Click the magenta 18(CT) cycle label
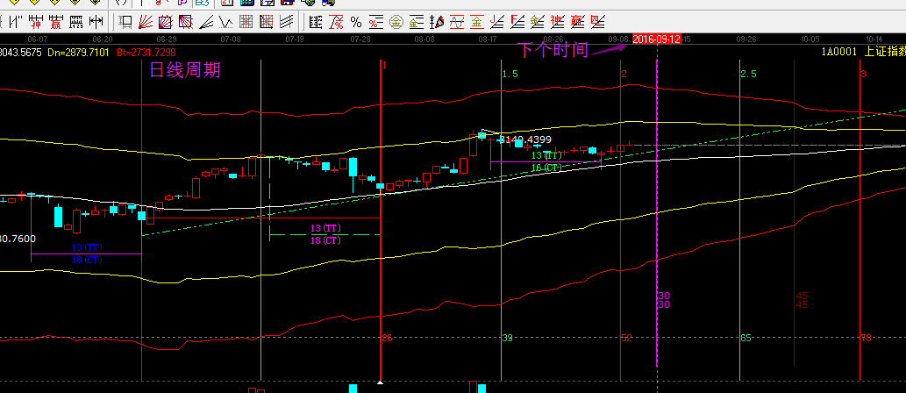The height and width of the screenshot is (393, 906). tap(325, 240)
